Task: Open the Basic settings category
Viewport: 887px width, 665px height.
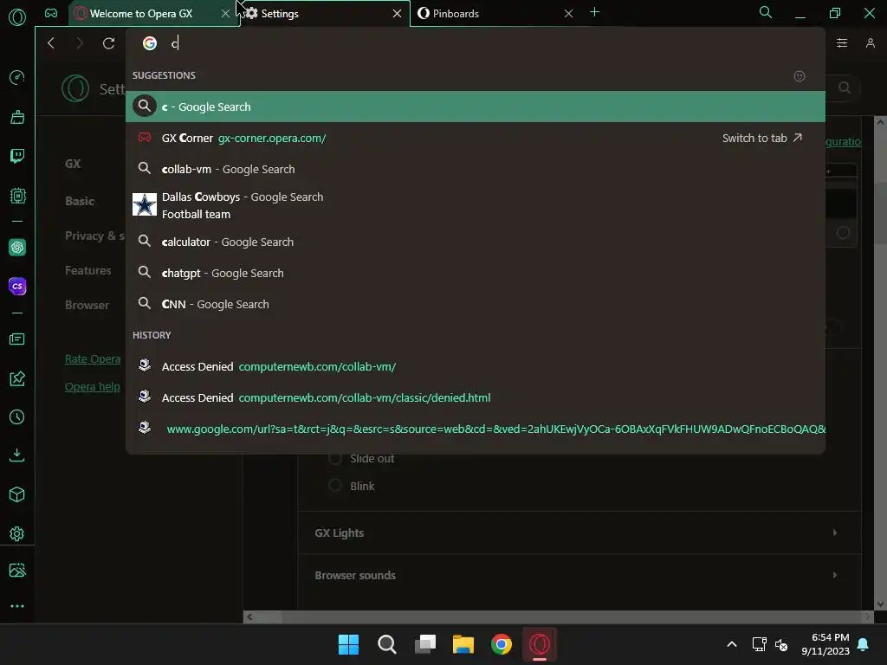Action: [79, 201]
